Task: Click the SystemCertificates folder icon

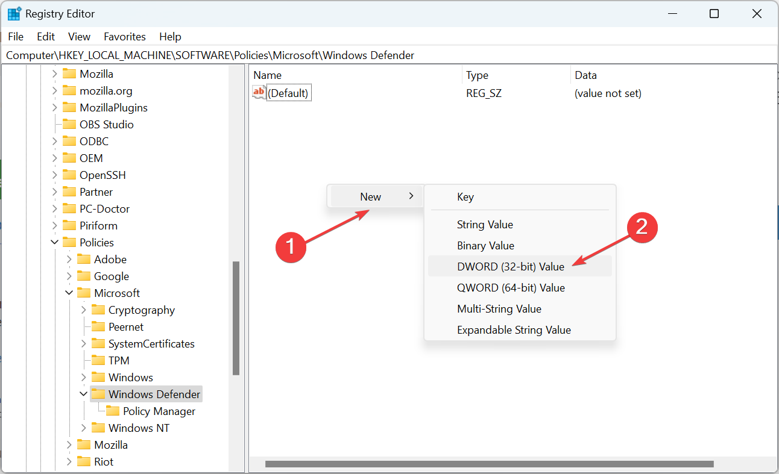Action: coord(98,343)
